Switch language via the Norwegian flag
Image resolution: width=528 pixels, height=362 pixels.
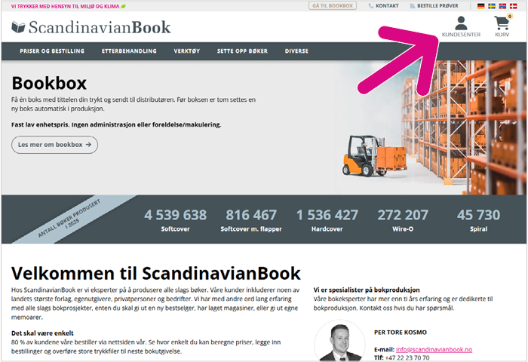point(502,6)
